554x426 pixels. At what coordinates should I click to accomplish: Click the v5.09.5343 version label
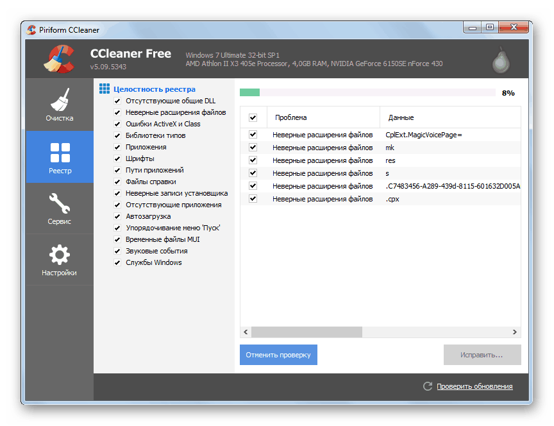click(108, 67)
